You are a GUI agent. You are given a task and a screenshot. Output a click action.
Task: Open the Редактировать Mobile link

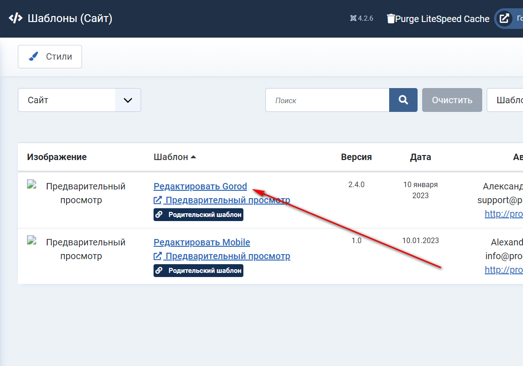click(x=202, y=242)
